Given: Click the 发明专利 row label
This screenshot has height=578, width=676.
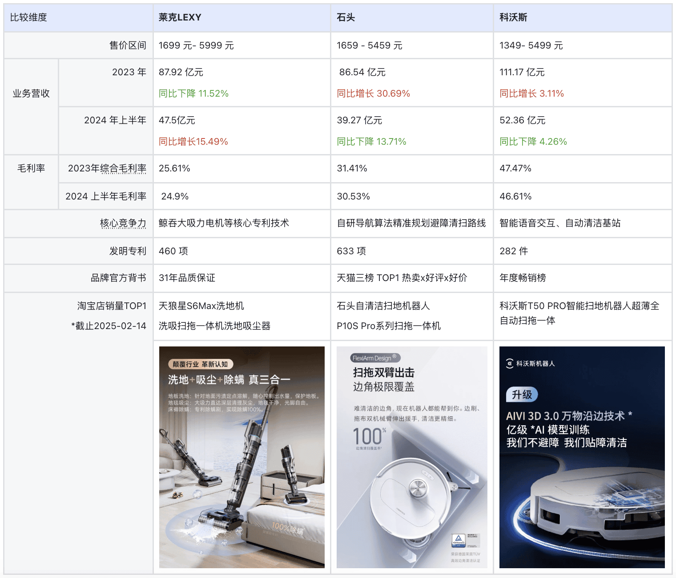Looking at the screenshot, I should pyautogui.click(x=128, y=251).
